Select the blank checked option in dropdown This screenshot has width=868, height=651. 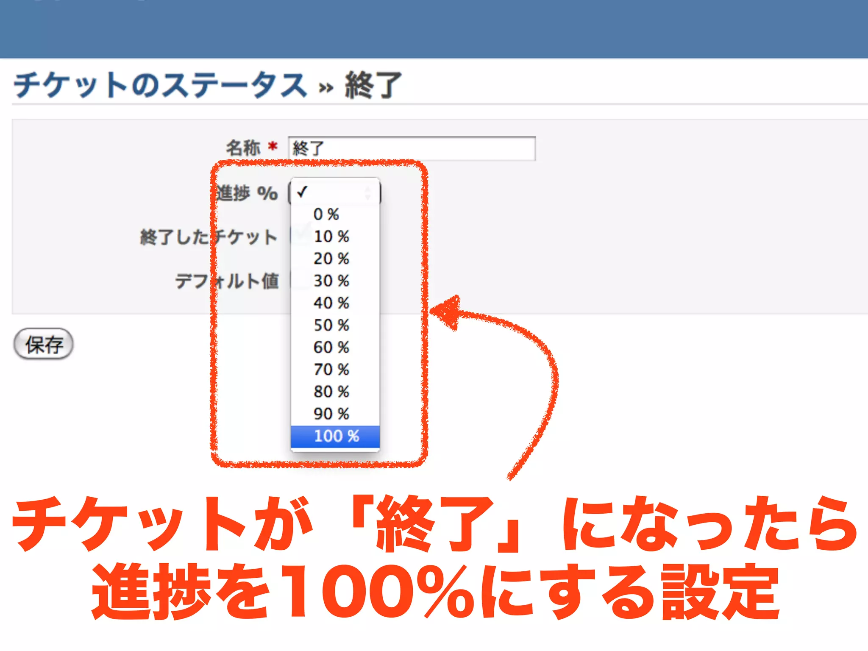click(x=335, y=192)
